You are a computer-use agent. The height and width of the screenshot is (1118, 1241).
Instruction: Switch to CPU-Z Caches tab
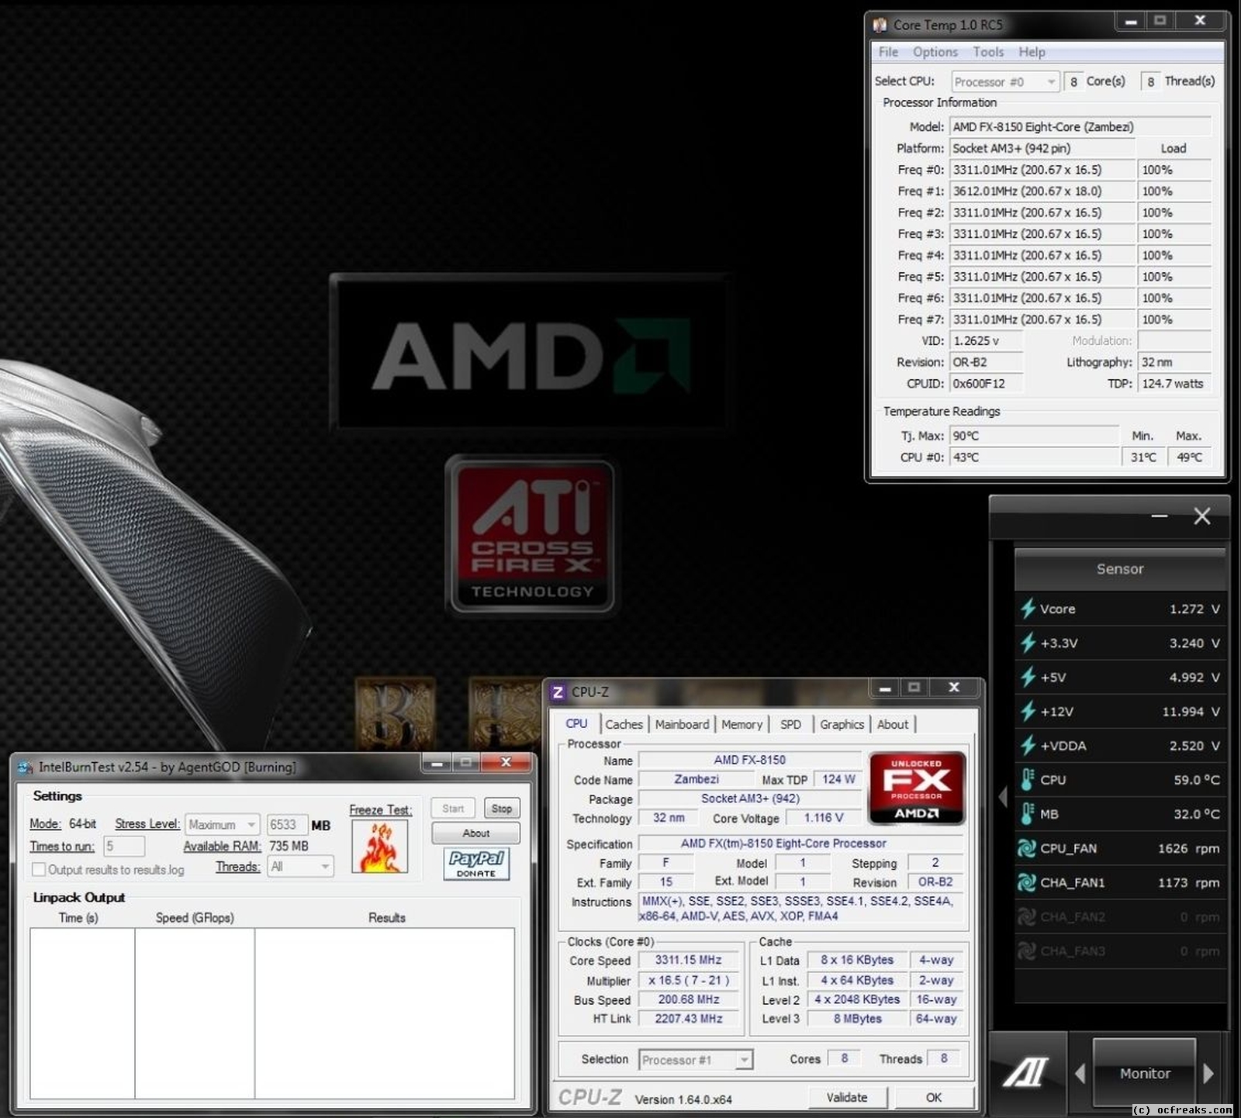pos(624,724)
